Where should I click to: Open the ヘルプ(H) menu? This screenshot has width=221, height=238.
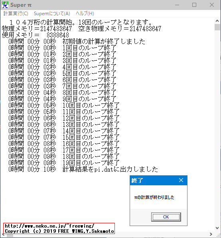point(85,14)
